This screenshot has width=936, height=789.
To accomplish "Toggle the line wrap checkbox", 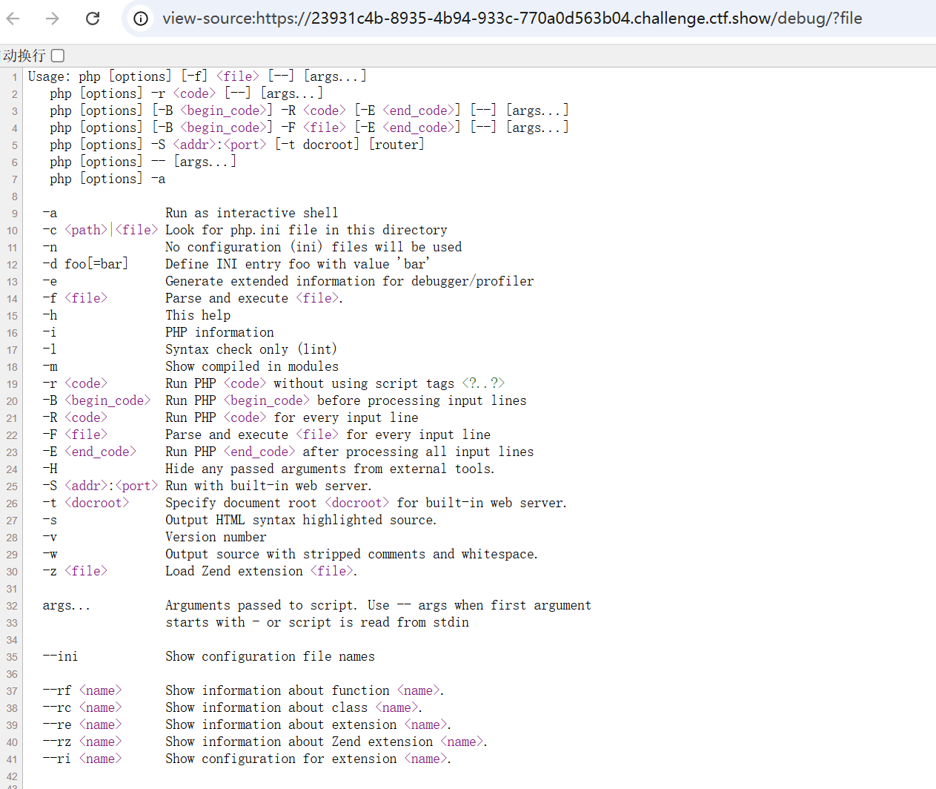I will 58,56.
